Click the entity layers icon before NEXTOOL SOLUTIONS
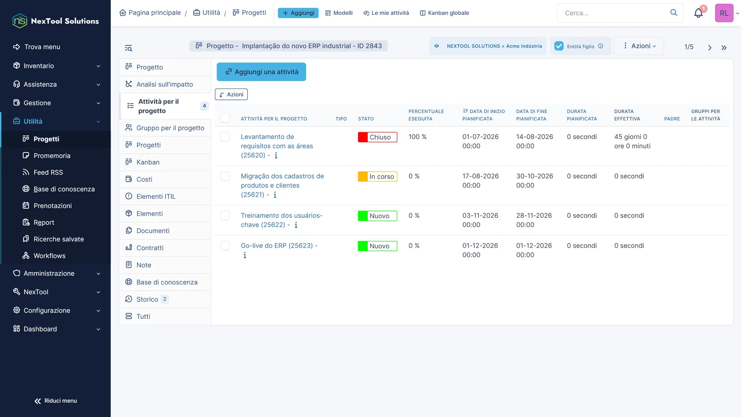The image size is (741, 417). click(x=436, y=46)
